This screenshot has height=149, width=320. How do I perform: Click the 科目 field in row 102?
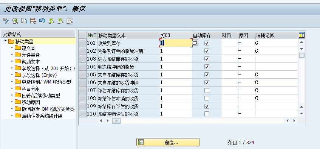pos(230,51)
